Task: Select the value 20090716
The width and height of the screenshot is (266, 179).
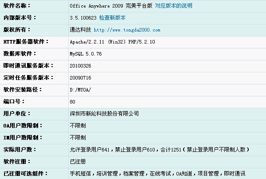Action: pos(80,78)
